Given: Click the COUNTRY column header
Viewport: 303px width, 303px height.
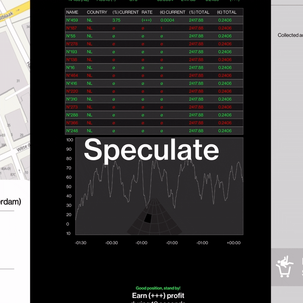Looking at the screenshot, I should (97, 12).
